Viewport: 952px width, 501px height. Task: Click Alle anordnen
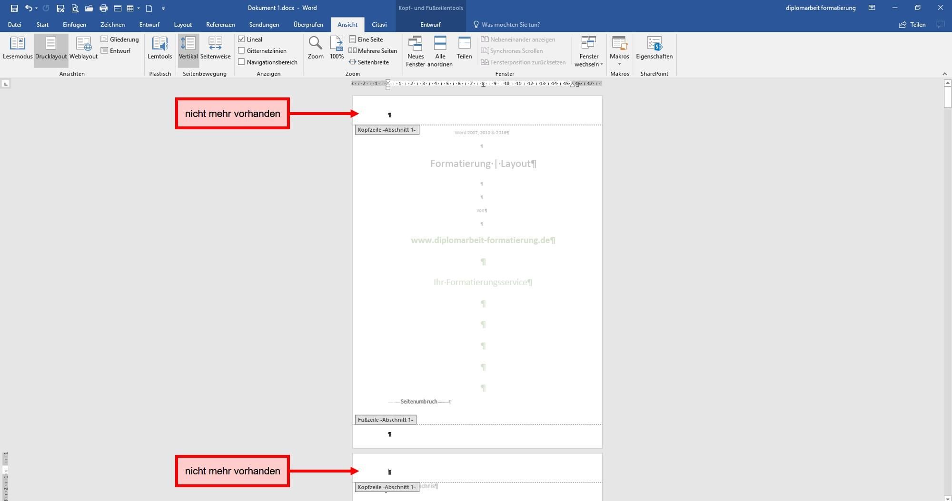[x=440, y=51]
